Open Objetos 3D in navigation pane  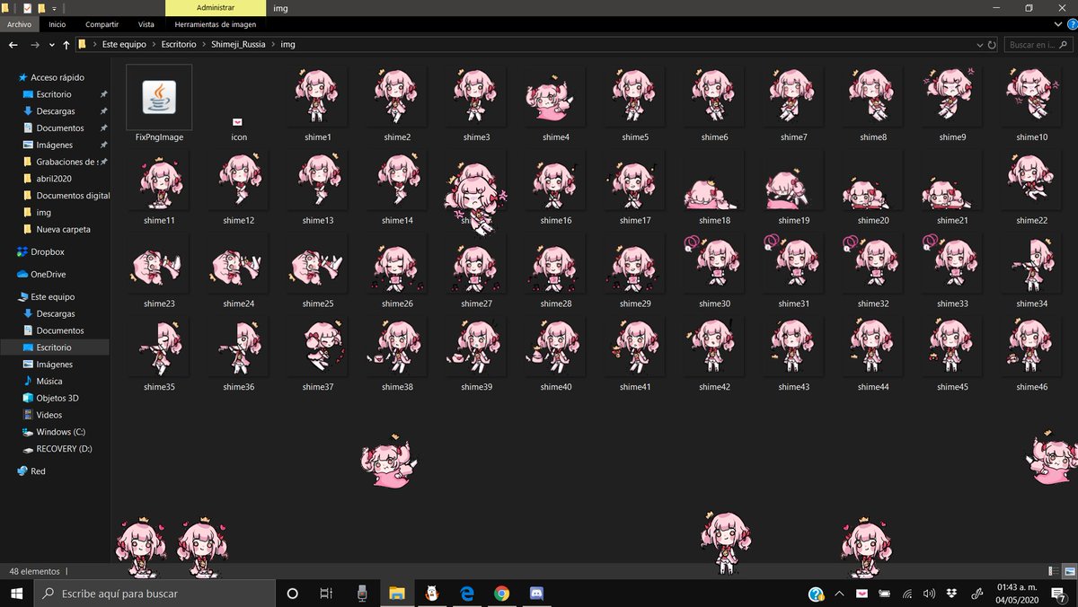click(x=57, y=398)
